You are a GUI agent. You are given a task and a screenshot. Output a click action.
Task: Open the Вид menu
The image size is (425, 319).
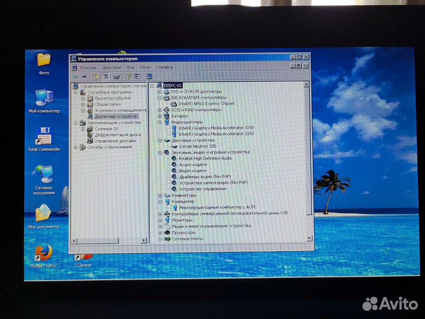(x=130, y=67)
